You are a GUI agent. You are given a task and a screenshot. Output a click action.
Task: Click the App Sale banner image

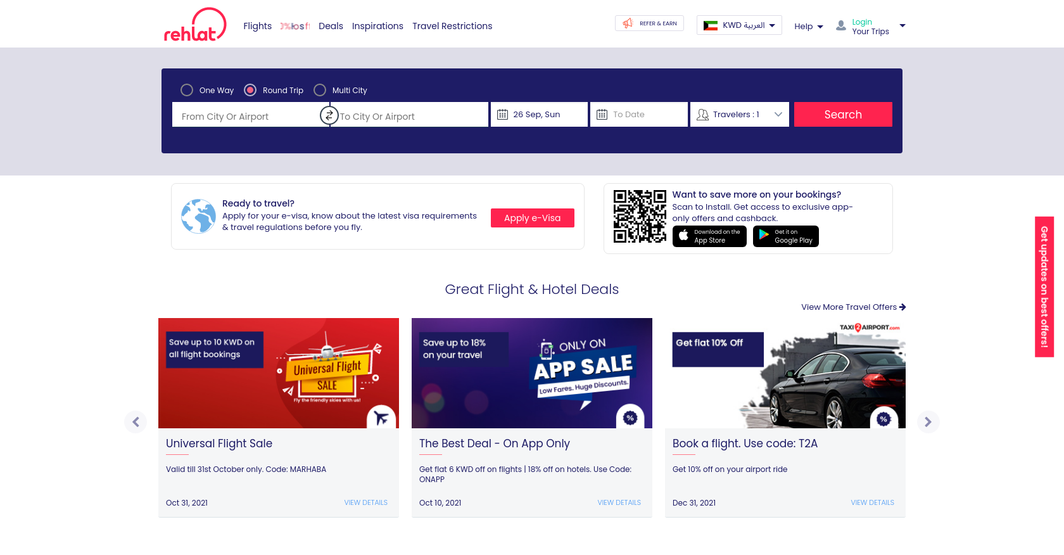[x=532, y=373]
